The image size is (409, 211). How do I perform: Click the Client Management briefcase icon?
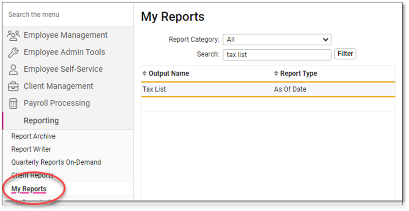coord(13,86)
